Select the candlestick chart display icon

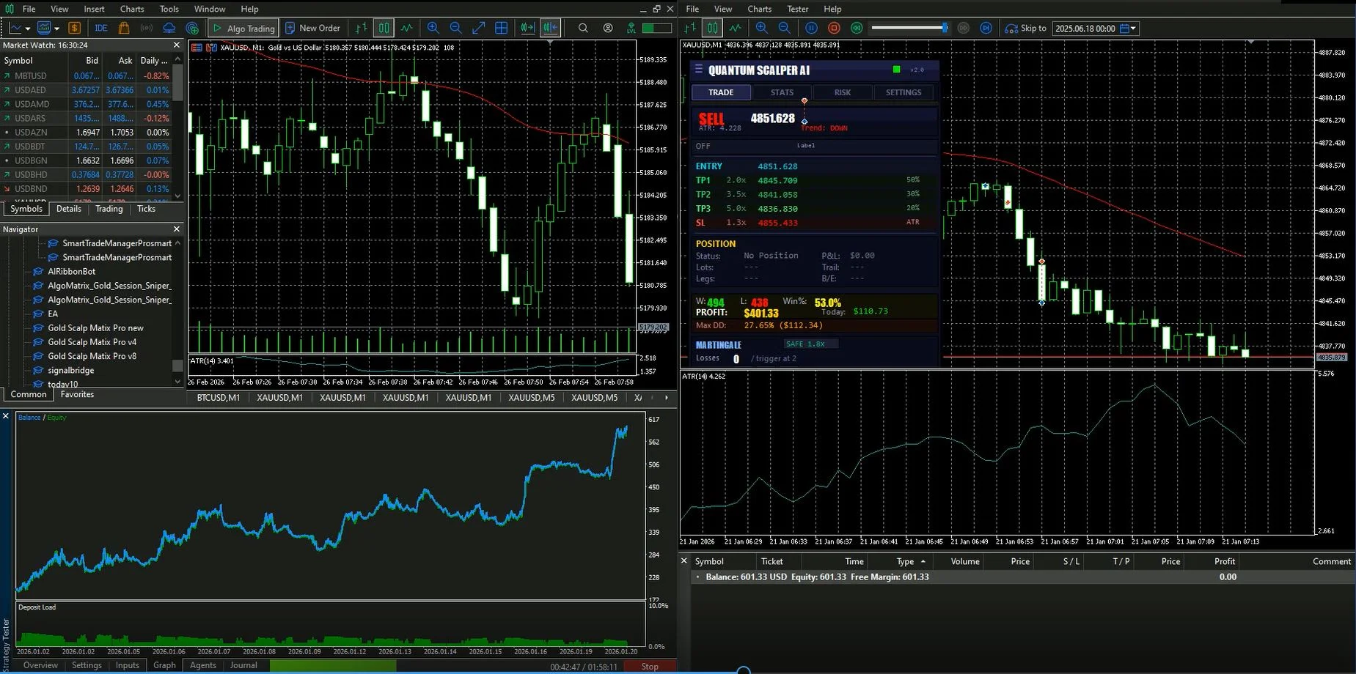tap(384, 28)
